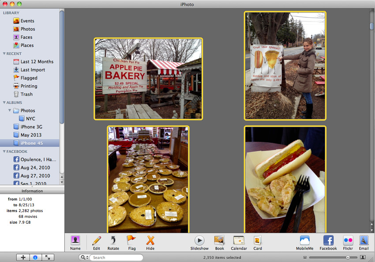The image size is (375, 262).
Task: Share photos to Facebook
Action: tap(328, 243)
